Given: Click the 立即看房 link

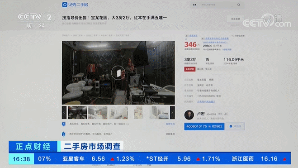Looking at the screenshot, I should click(170, 134).
